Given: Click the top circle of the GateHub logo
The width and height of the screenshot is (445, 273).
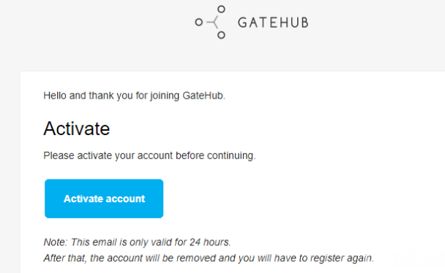Looking at the screenshot, I should 221,9.
